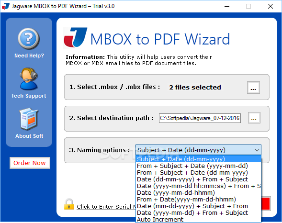Image resolution: width=282 pixels, height=223 pixels.
Task: Click the About Soft label
Action: click(x=29, y=136)
